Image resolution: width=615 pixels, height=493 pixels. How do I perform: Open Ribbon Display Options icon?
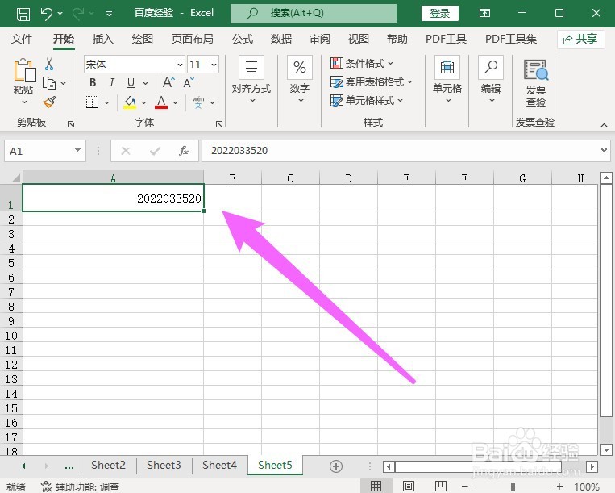[x=484, y=14]
